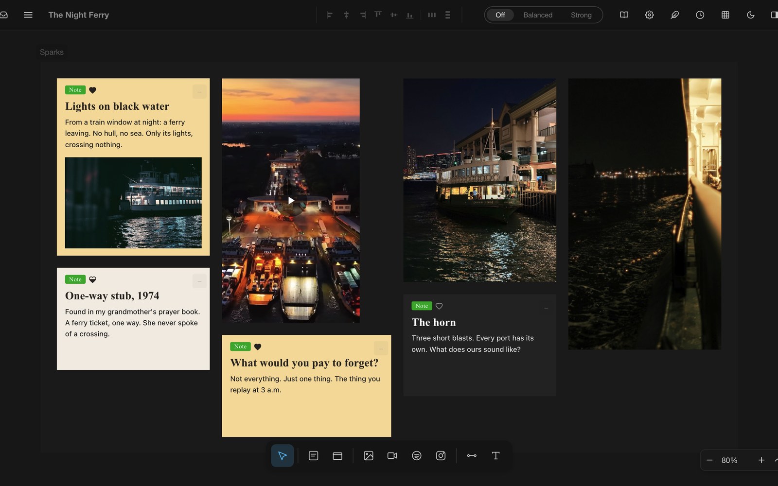The height and width of the screenshot is (486, 778).
Task: Insert a video from toolbar
Action: pos(392,456)
